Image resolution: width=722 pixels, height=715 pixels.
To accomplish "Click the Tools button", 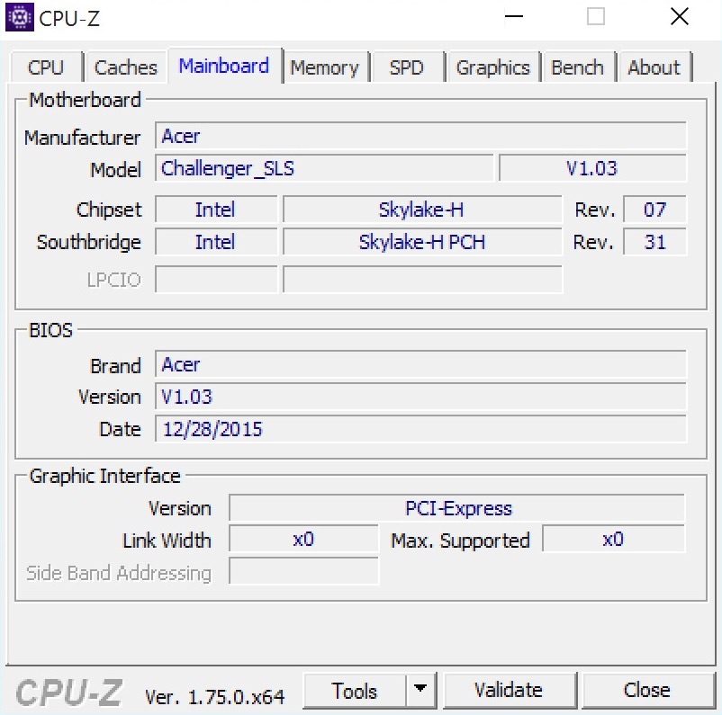I will point(354,691).
